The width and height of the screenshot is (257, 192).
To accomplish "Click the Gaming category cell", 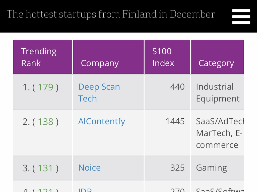I will click(211, 168).
